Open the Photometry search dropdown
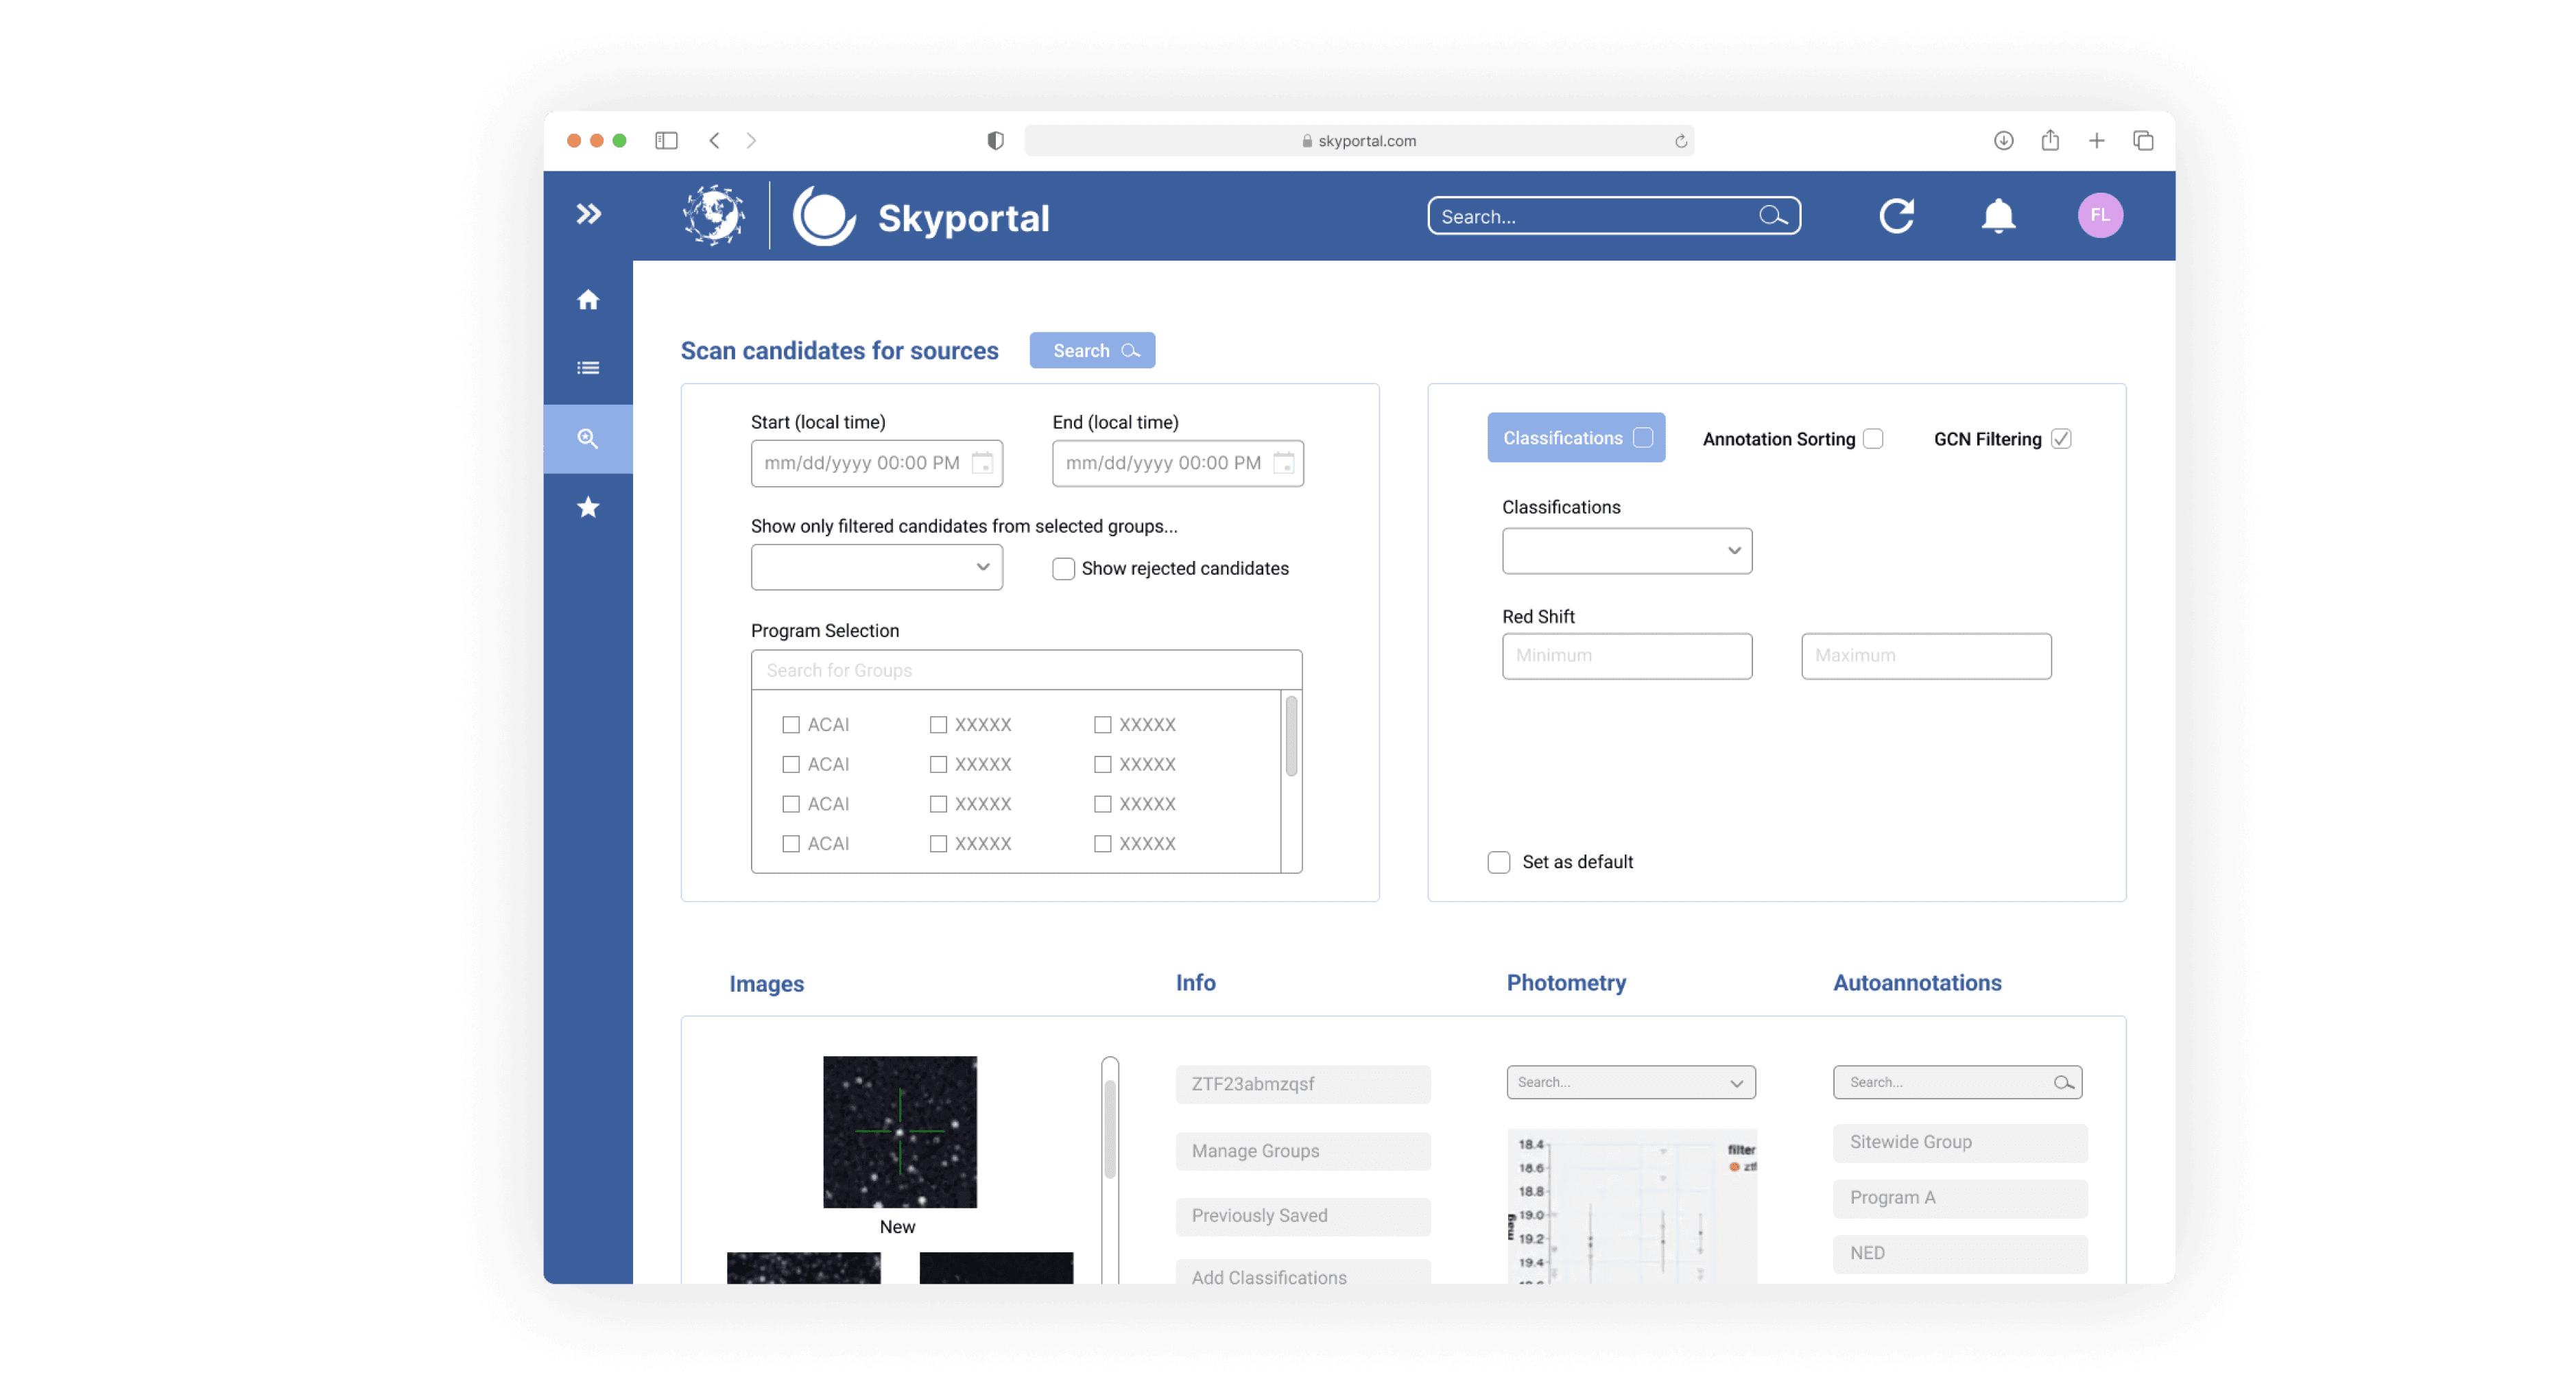Screen dimensions: 2576x1399 pyautogui.click(x=1630, y=1082)
